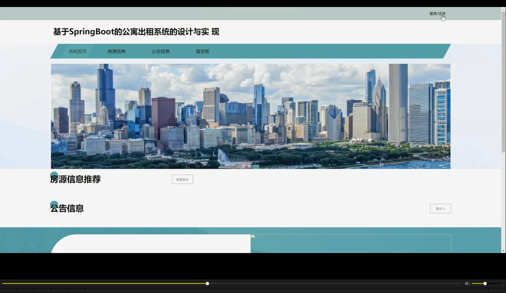The width and height of the screenshot is (506, 293).
Task: Click the cityscape banner image
Action: tap(250, 116)
